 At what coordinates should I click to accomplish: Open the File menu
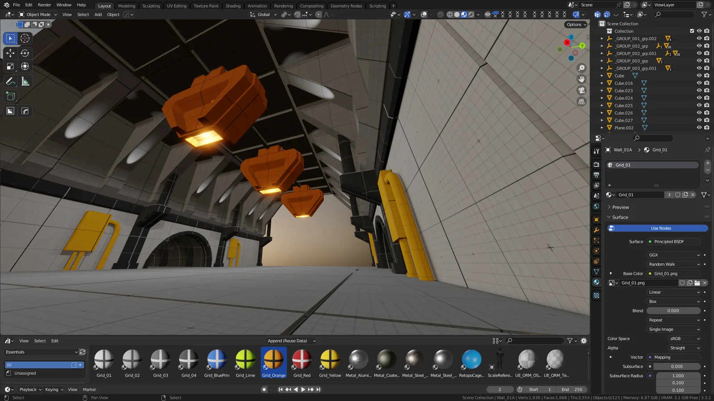(17, 5)
